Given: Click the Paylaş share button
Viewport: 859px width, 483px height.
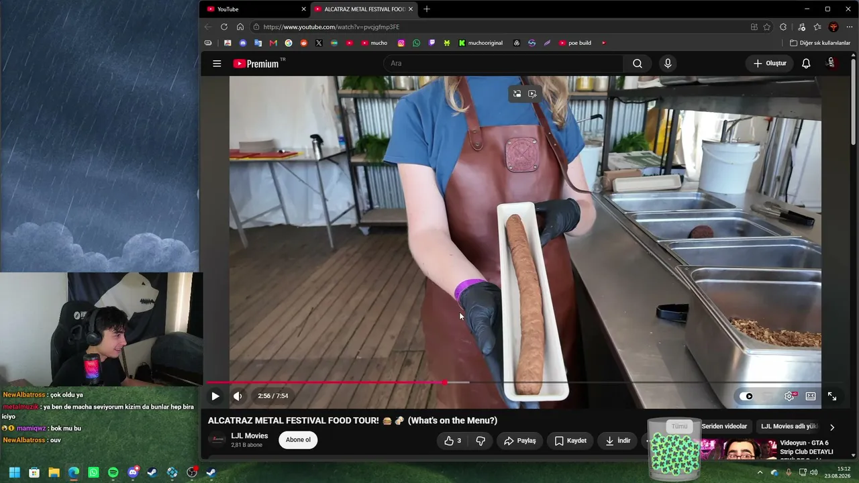Looking at the screenshot, I should [520, 441].
